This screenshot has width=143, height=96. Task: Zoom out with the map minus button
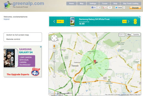click(54, 76)
